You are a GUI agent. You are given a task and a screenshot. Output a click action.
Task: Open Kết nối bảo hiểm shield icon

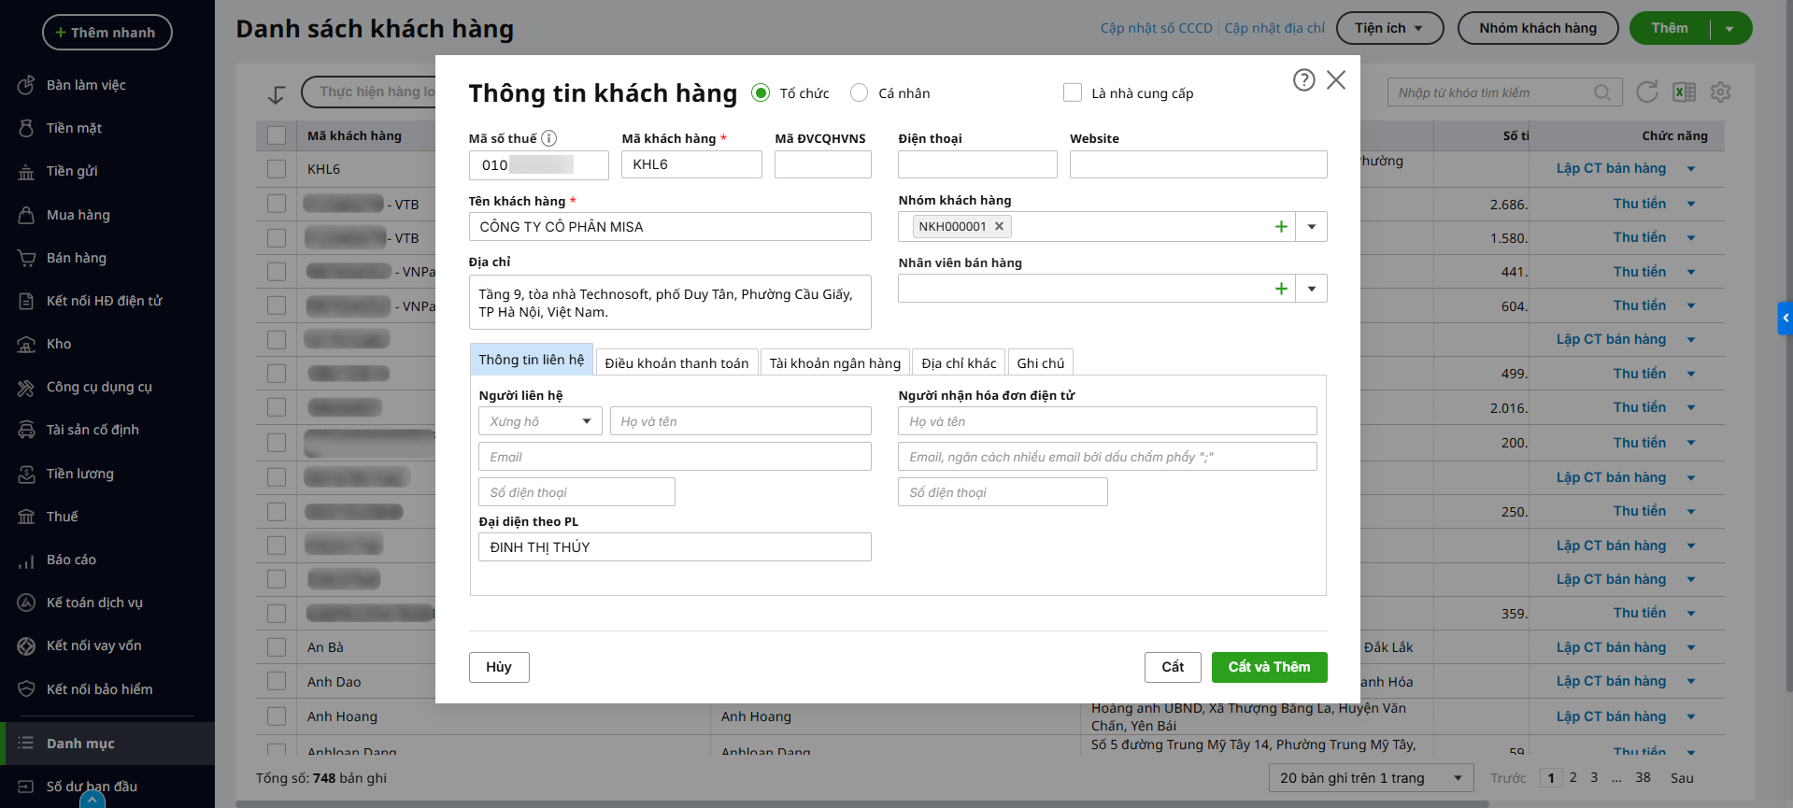click(26, 689)
